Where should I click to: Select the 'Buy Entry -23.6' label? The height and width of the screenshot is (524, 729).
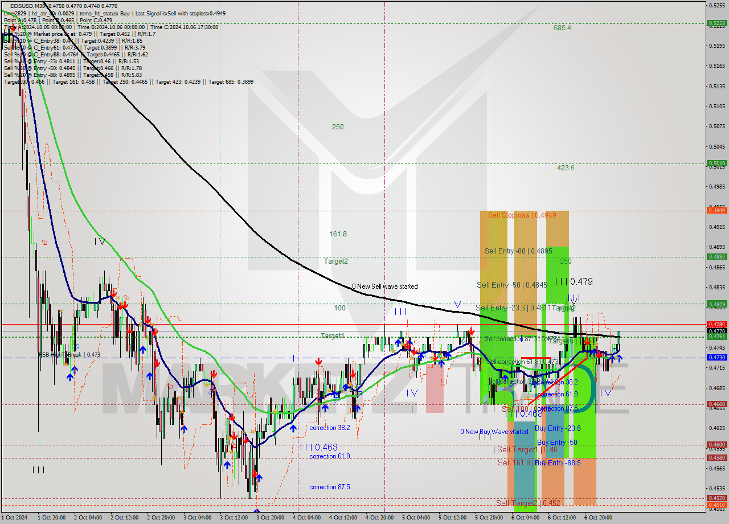point(558,428)
